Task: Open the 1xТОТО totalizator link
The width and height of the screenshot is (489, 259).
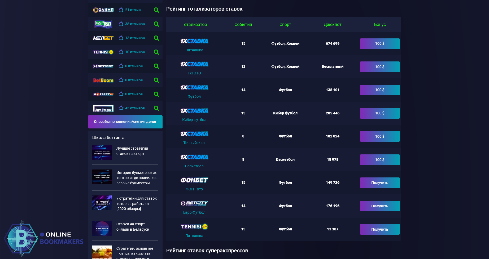Action: 194,73
